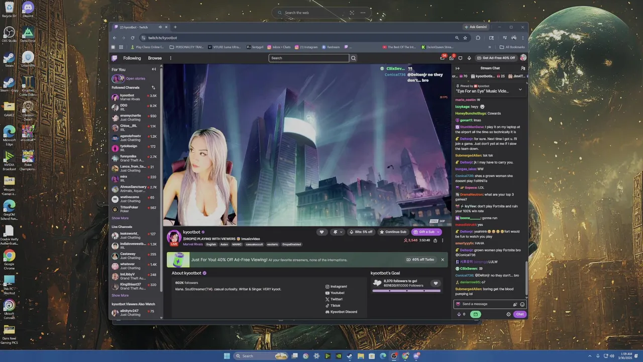
Task: Click the Ask Gemini button
Action: click(475, 27)
